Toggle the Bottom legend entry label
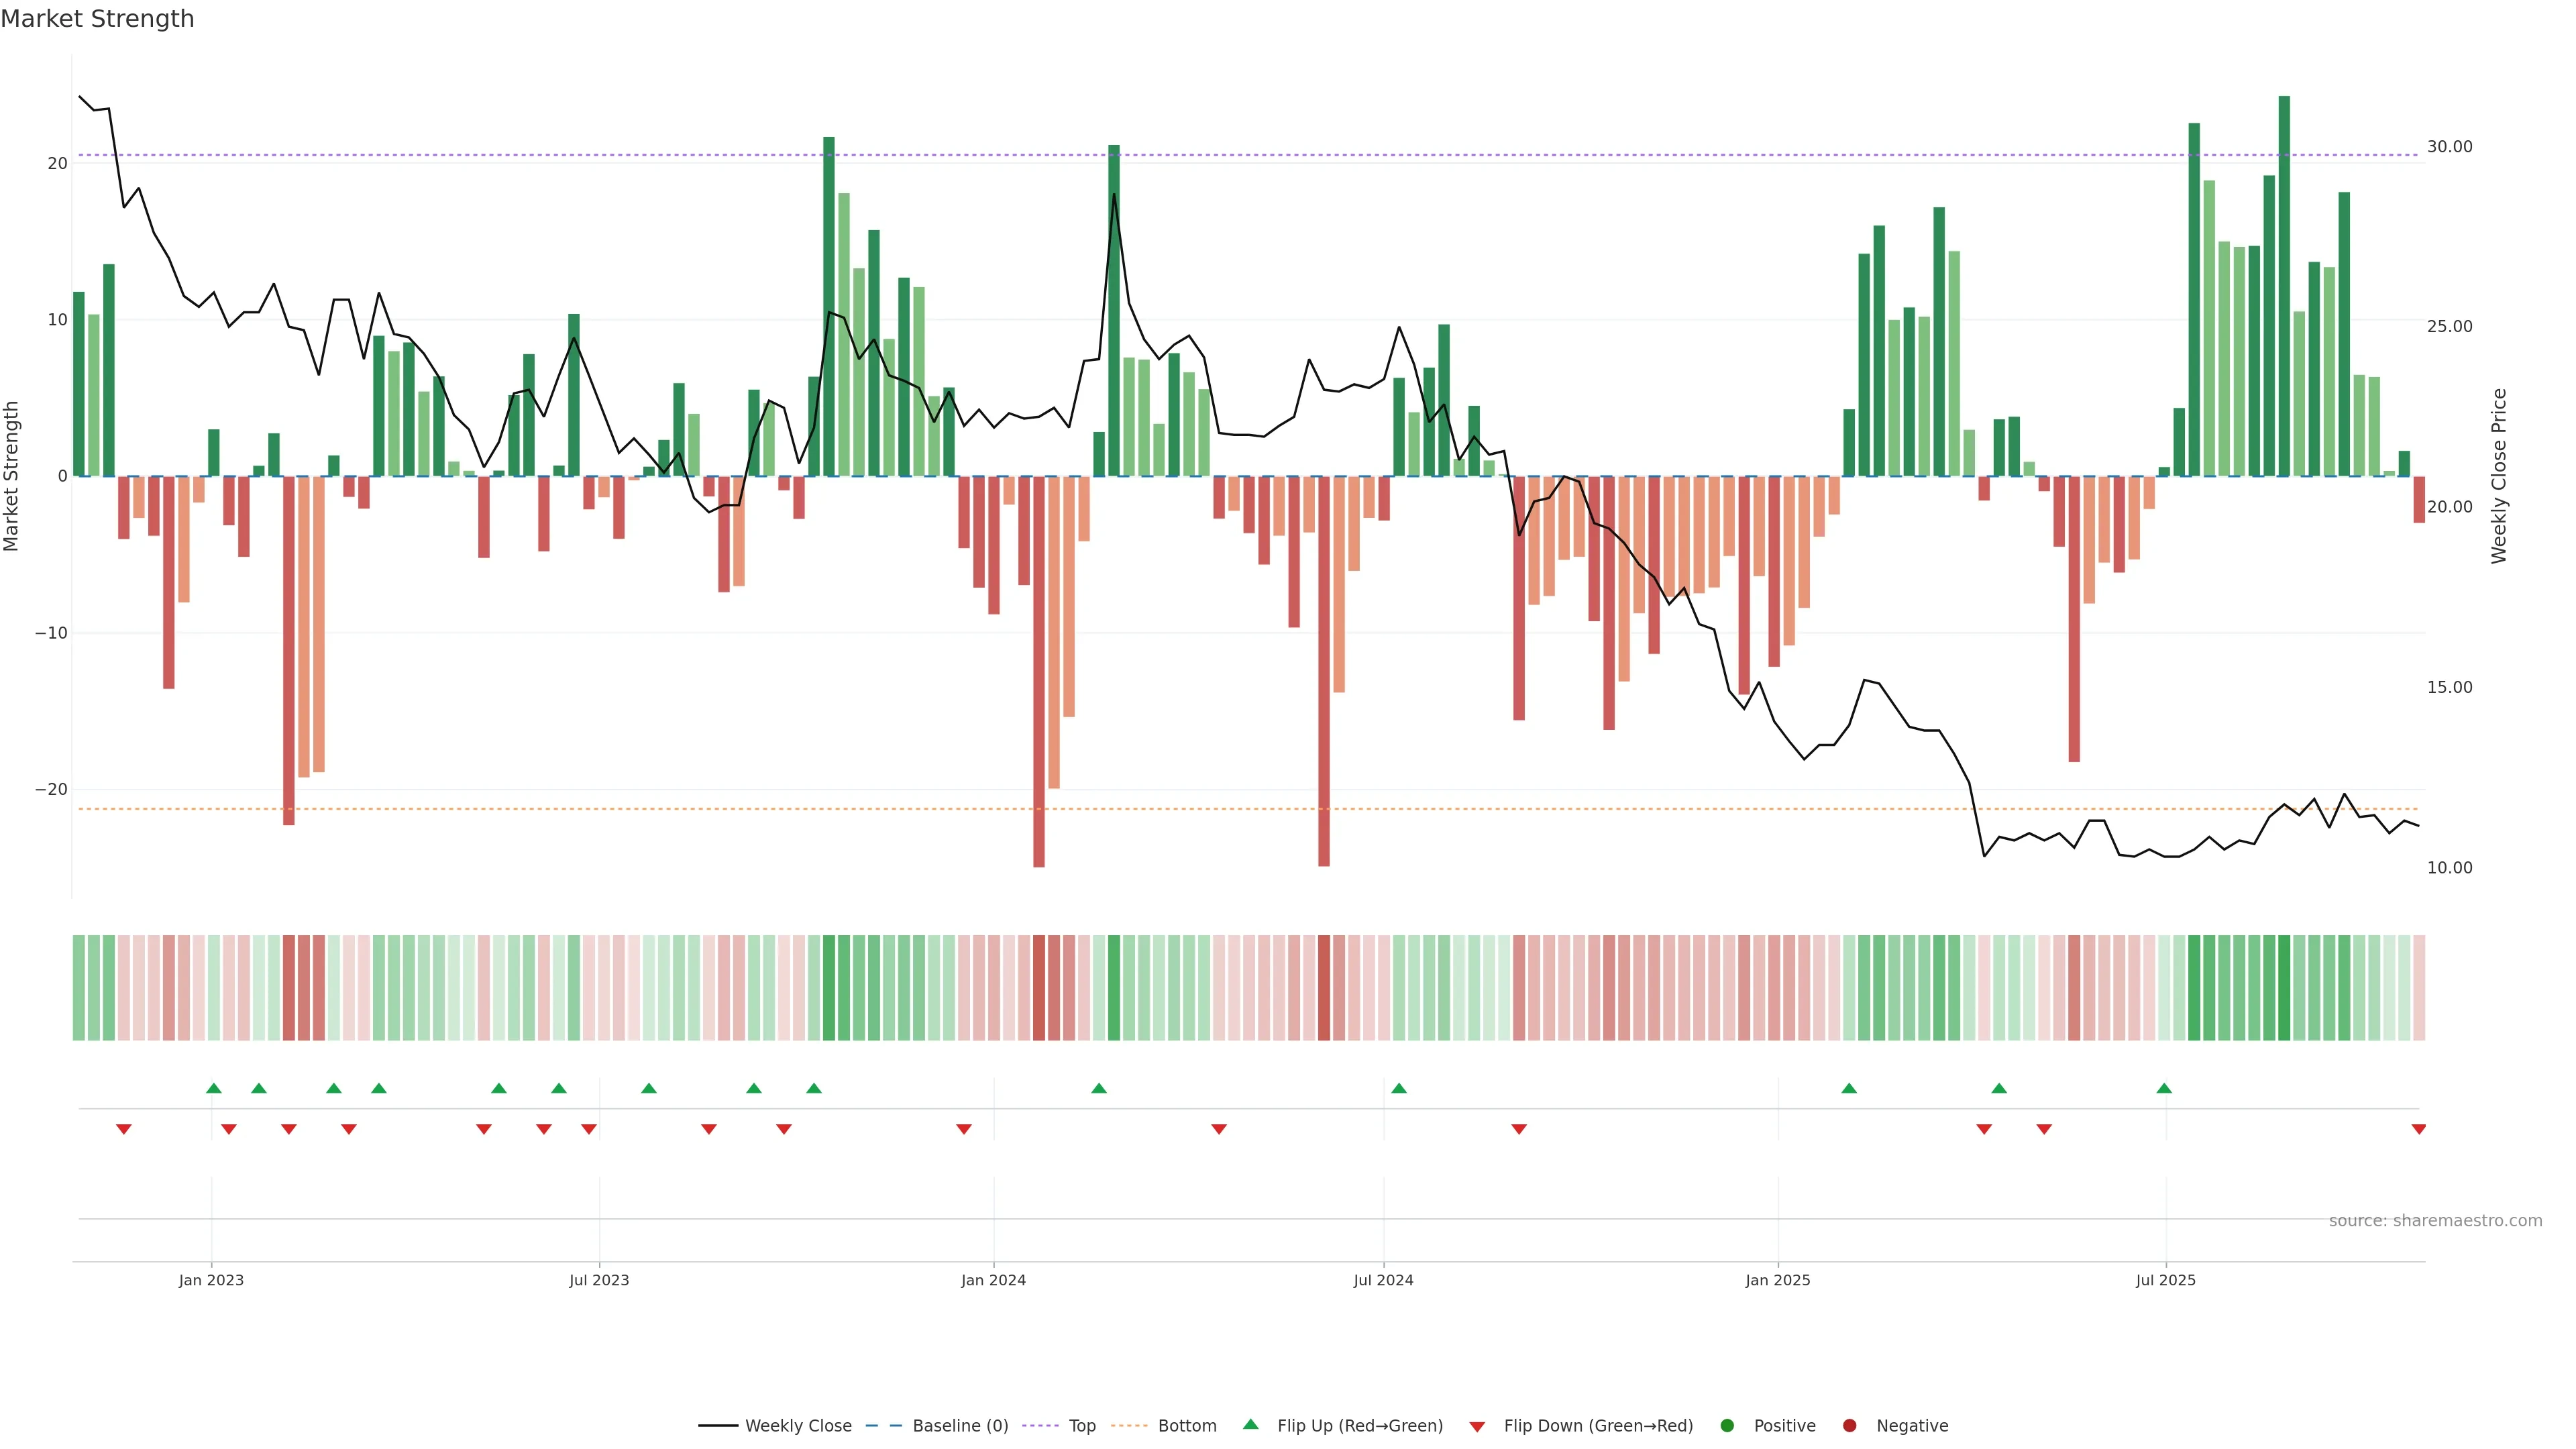Image resolution: width=2576 pixels, height=1449 pixels. pyautogui.click(x=1187, y=1426)
